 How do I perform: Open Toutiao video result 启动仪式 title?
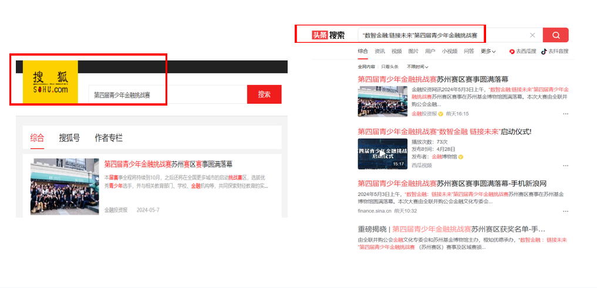(x=444, y=131)
